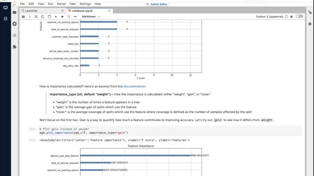Open the Tabs menu

coord(73,4)
